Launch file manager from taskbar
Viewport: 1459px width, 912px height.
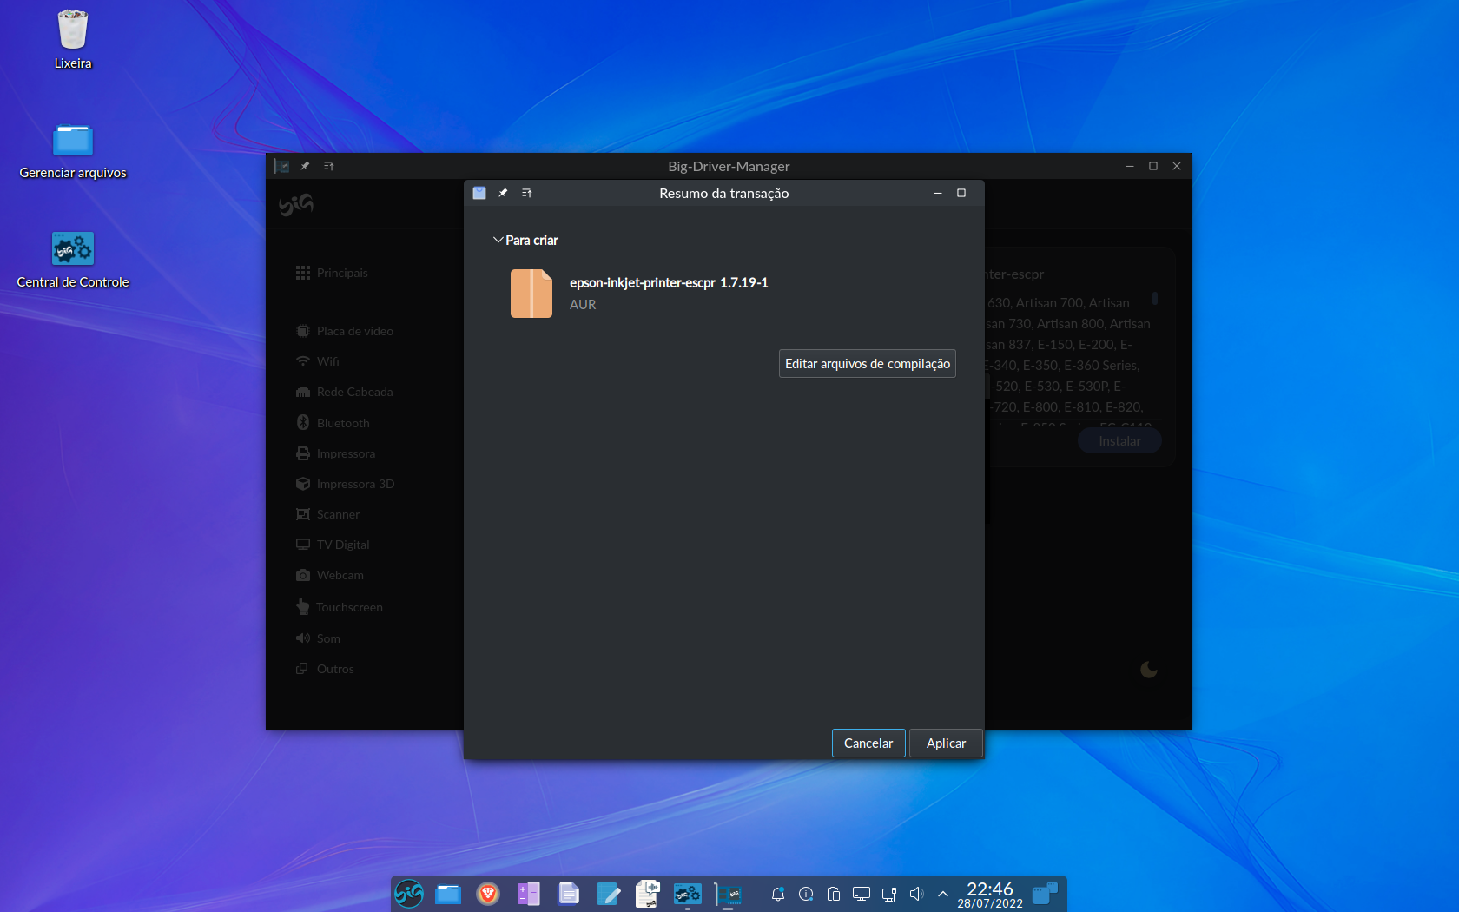[448, 893]
